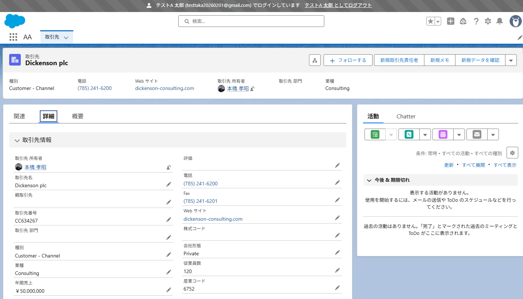Edit the 取引先名 field pencil
523x299 pixels.
(169, 185)
